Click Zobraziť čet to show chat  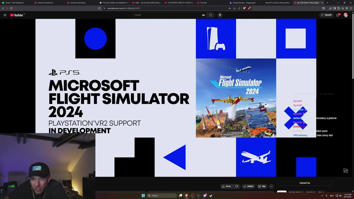(x=305, y=183)
